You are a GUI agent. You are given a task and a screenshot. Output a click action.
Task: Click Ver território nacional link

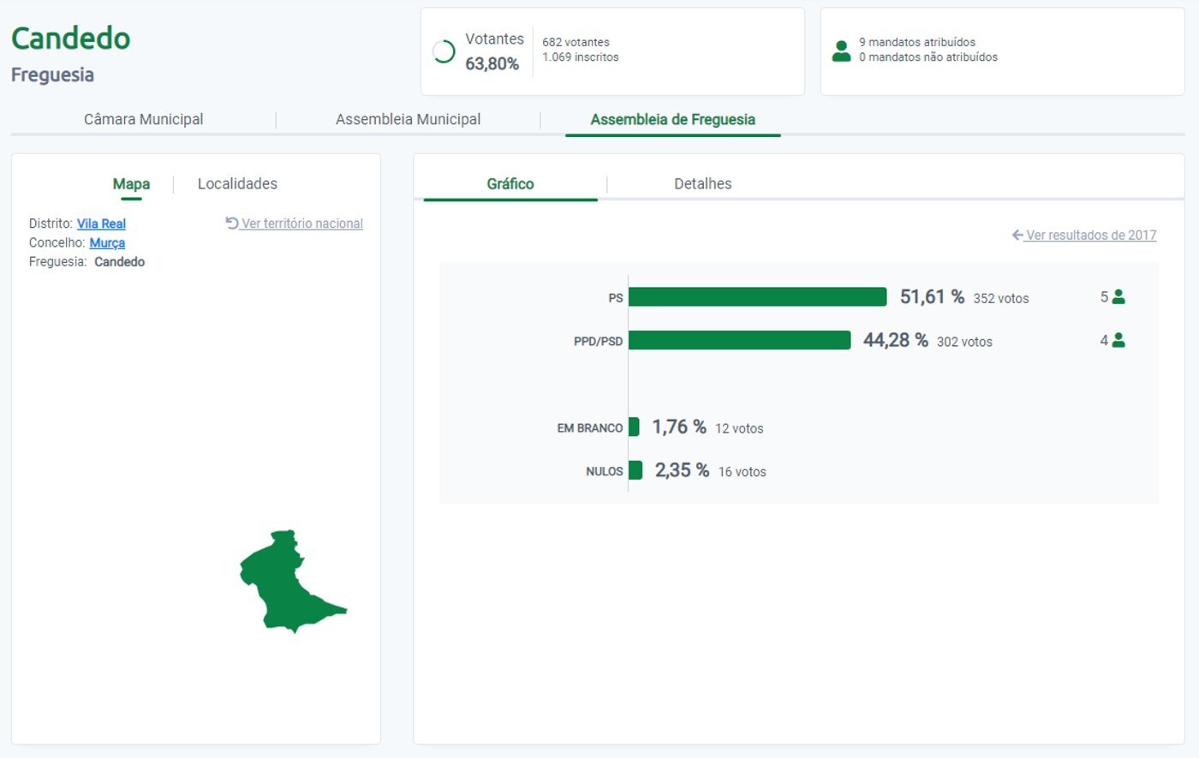(x=301, y=224)
